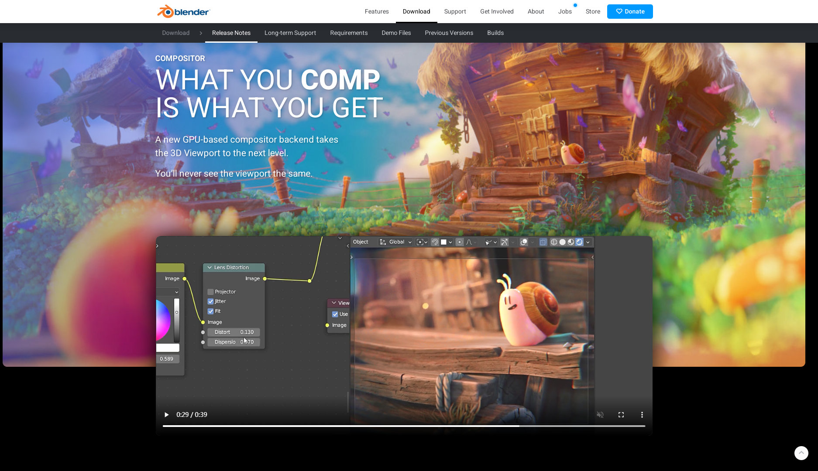818x471 pixels.
Task: Enable the Projector checkbox
Action: tap(210, 292)
